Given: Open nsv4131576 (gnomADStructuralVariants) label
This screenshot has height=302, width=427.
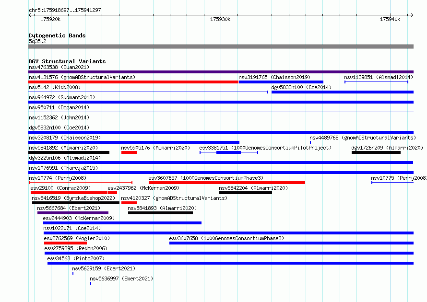Looking at the screenshot, I should coord(82,77).
